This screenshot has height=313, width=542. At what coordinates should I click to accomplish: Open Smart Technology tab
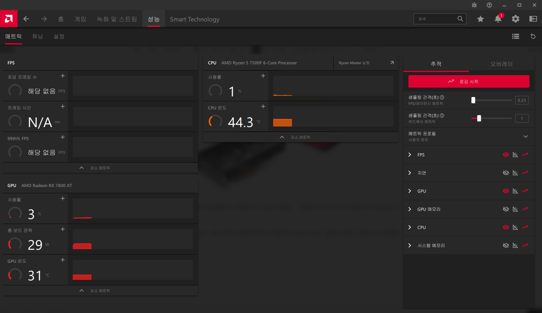pyautogui.click(x=195, y=19)
